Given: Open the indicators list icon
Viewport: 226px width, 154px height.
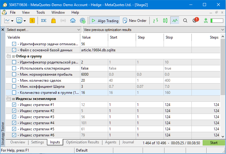Looking at the screenshot, I should tap(19, 21).
